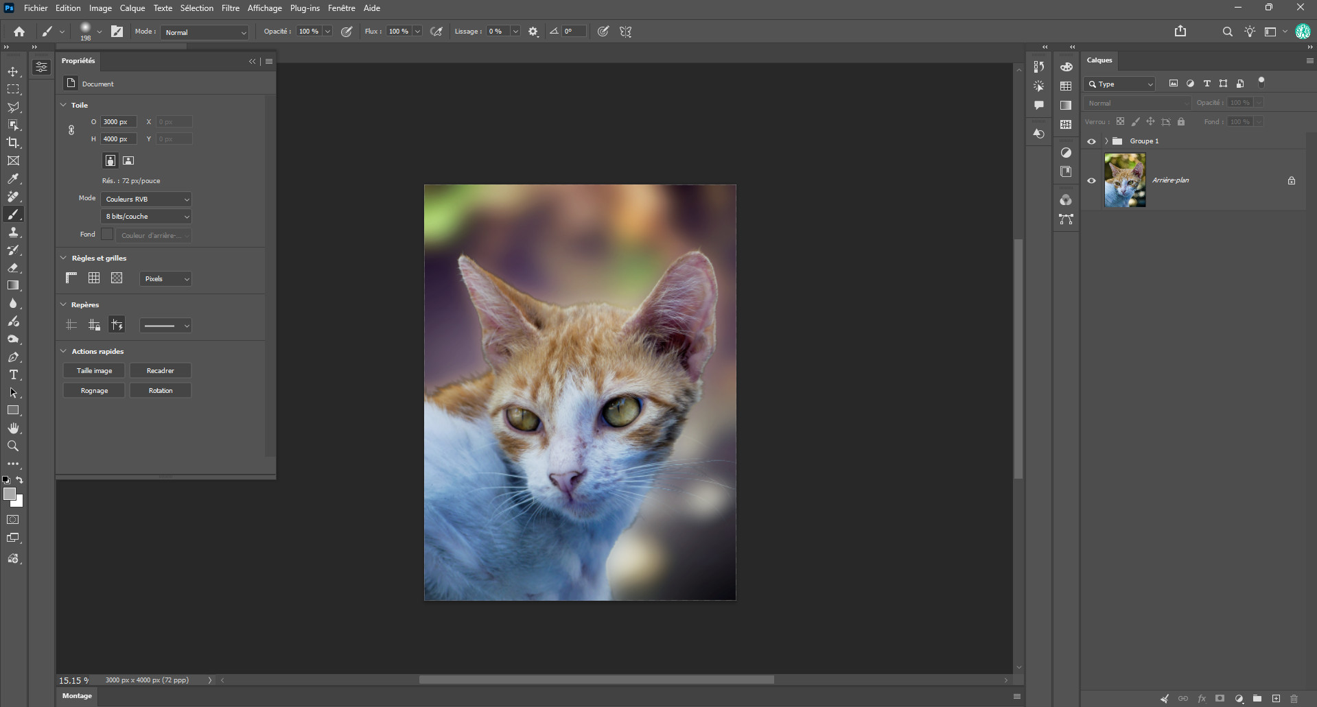Choose the Eraser tool
The image size is (1317, 707).
13,267
